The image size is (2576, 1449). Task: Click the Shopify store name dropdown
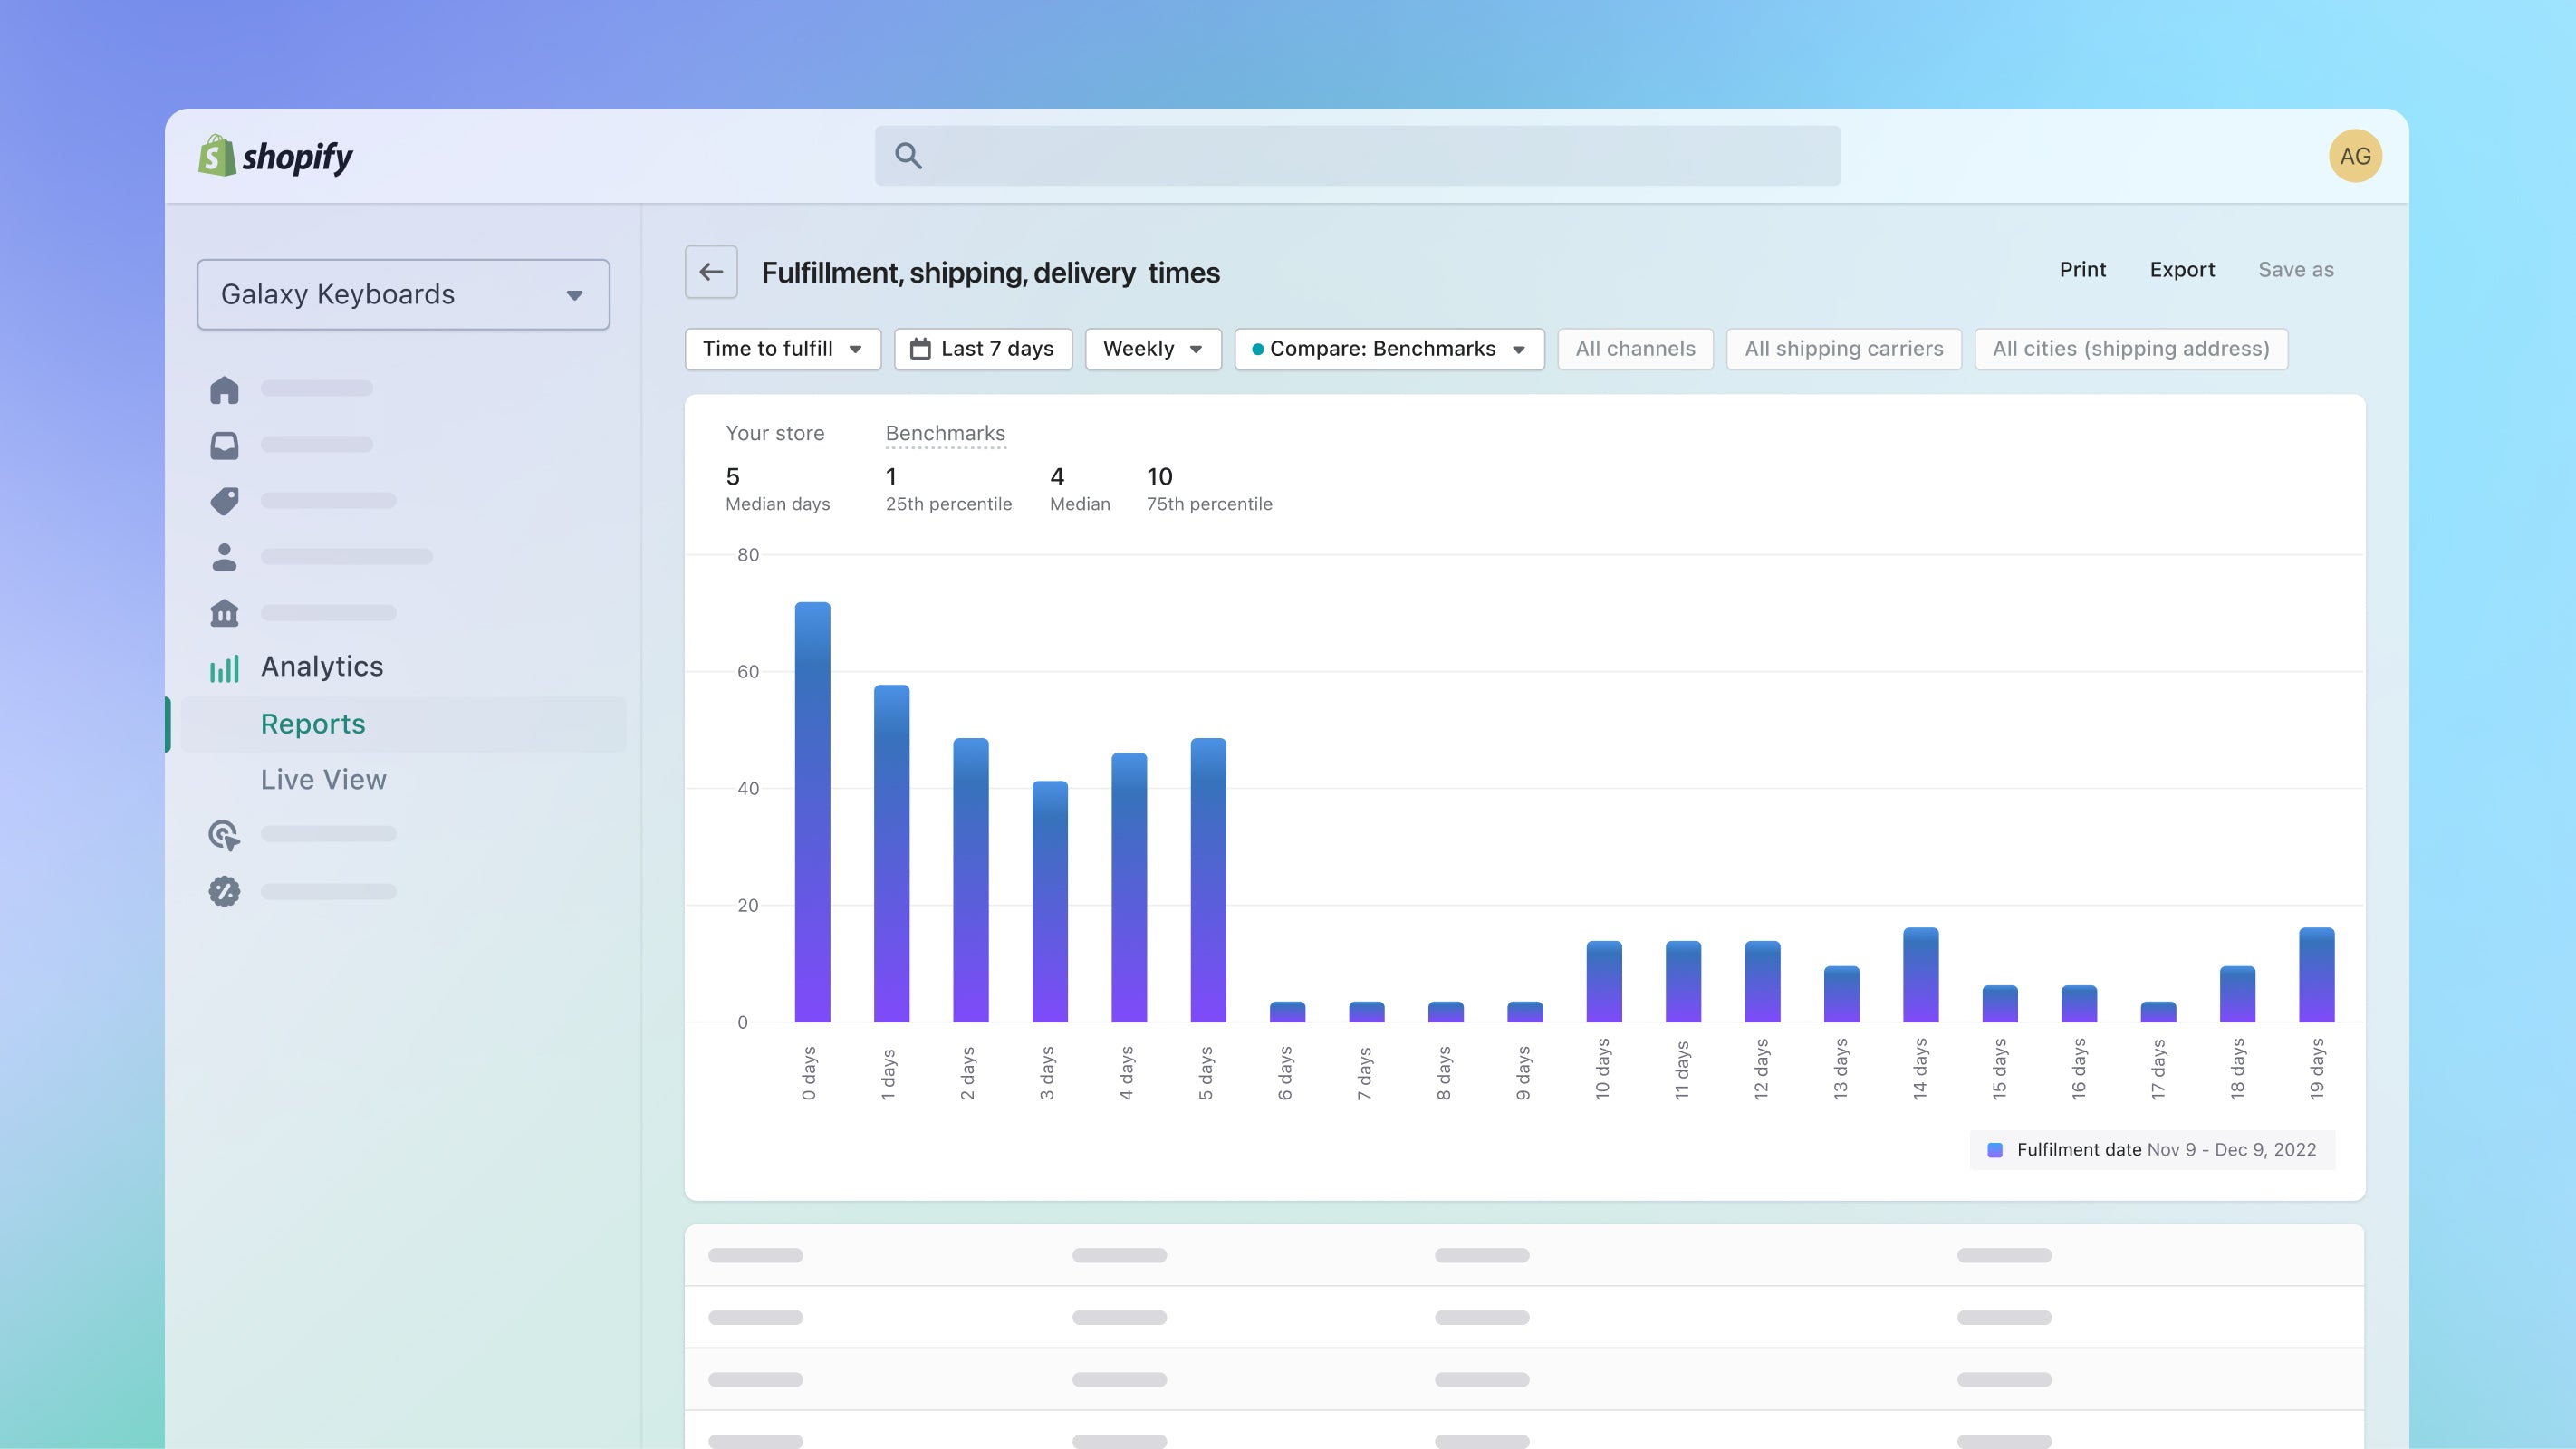click(x=403, y=293)
